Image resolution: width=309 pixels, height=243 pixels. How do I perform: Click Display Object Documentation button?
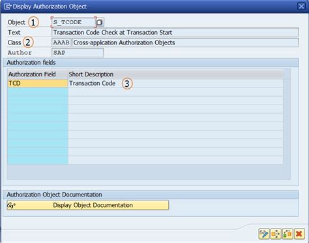pos(88,205)
